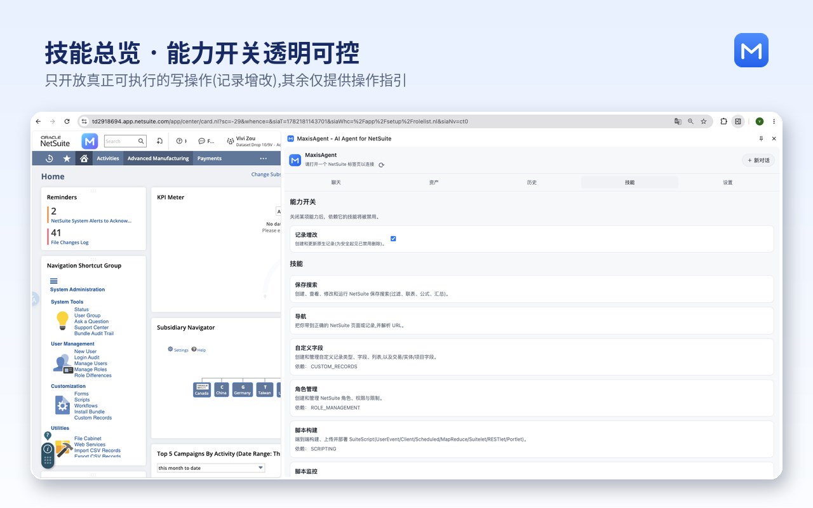This screenshot has width=813, height=508.
Task: Open site information icon in the address bar
Action: (83, 121)
